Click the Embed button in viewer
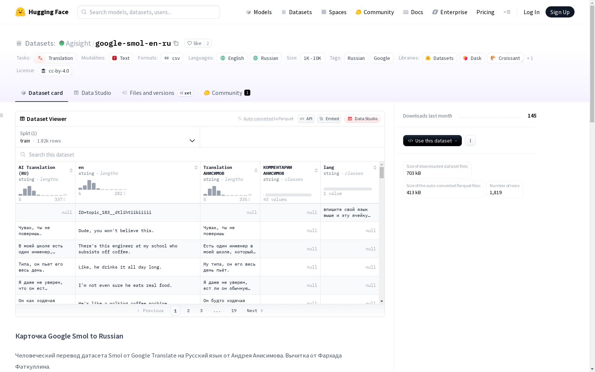 [x=329, y=119]
